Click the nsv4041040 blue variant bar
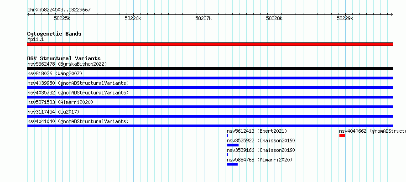This screenshot has height=182, width=406. [x=210, y=126]
